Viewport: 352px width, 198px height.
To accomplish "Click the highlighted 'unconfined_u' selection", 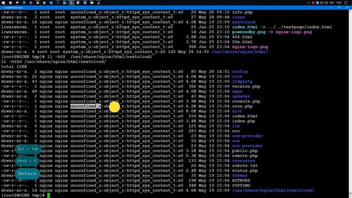I will 86,106.
